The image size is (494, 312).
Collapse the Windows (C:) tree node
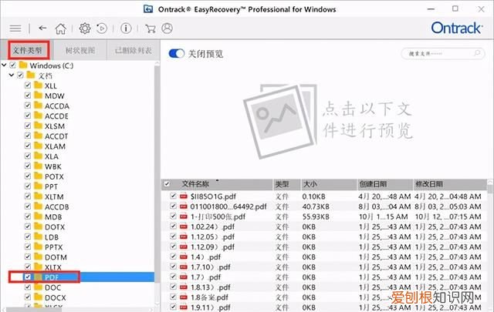tap(4, 65)
